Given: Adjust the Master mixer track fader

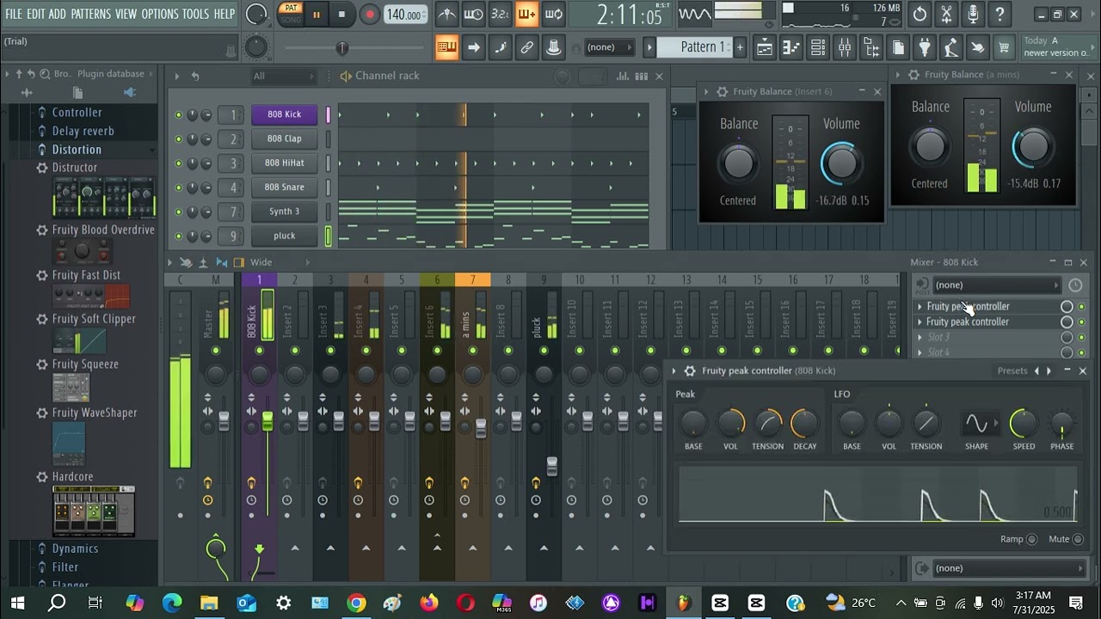Looking at the screenshot, I should coord(224,421).
